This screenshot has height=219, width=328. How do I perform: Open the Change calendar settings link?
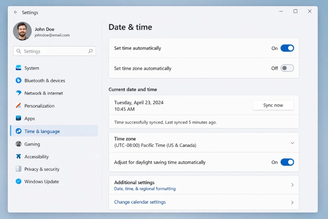point(140,202)
